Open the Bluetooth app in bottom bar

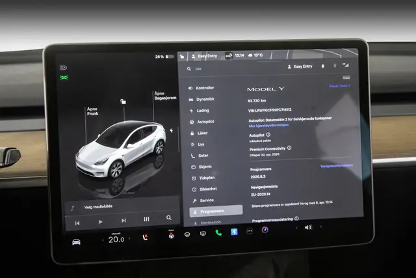point(234,232)
